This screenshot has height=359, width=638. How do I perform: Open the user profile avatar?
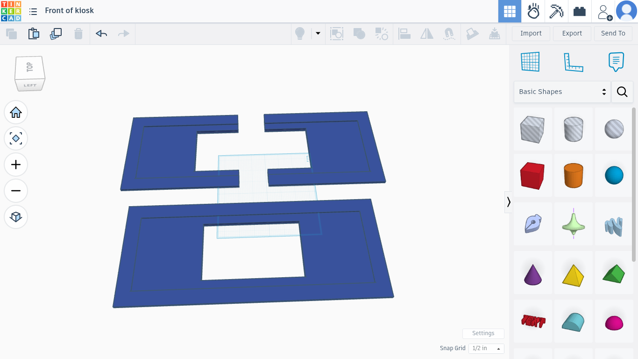pyautogui.click(x=626, y=11)
